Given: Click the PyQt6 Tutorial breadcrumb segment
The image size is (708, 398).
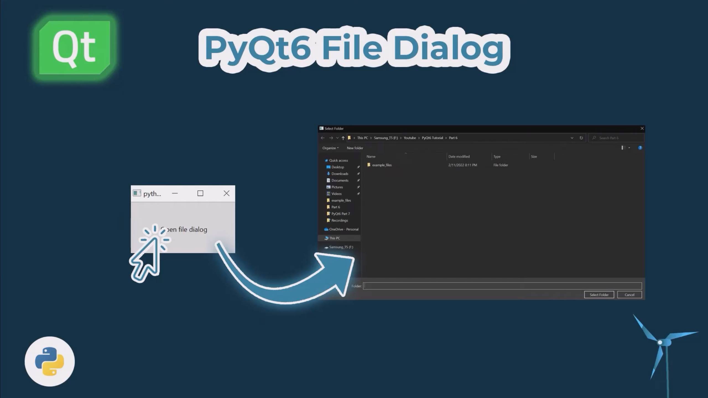Looking at the screenshot, I should tap(432, 138).
